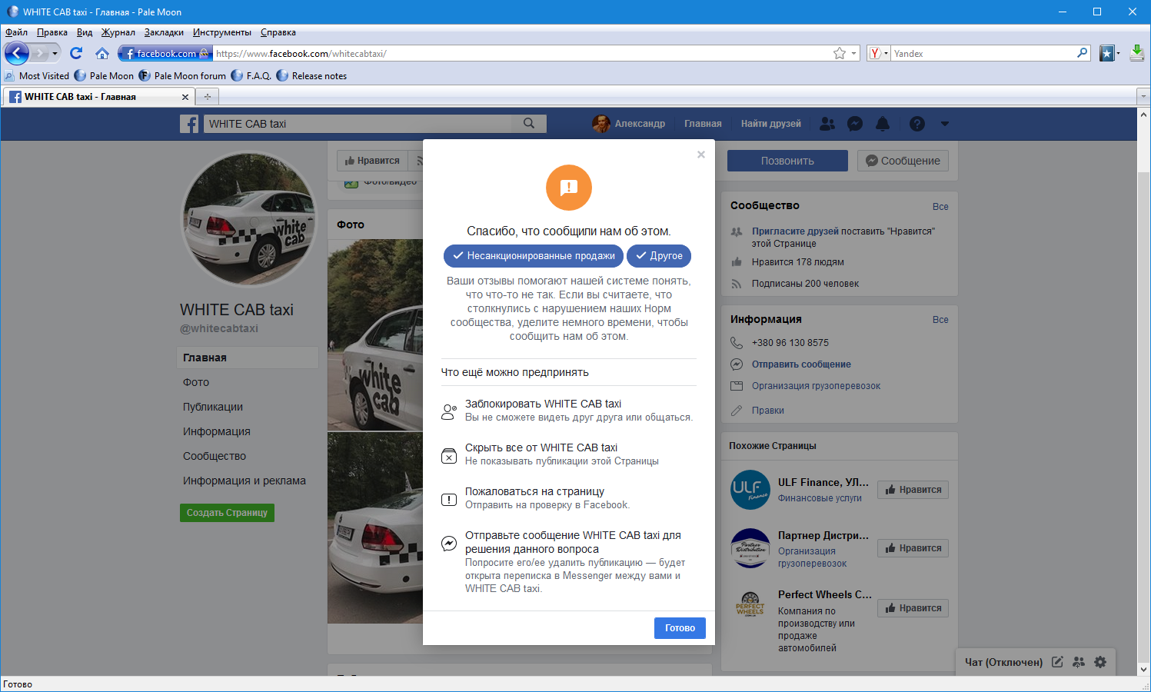Screen dimensions: 1151x692
Task: Click the page scrollbar down arrow
Action: [1144, 670]
